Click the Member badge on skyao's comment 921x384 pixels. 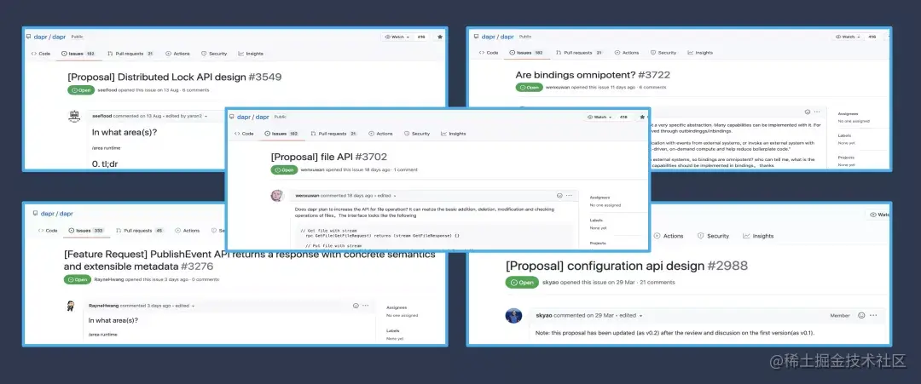point(840,315)
